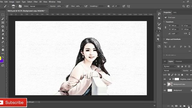Click the Create new layer icon
The width and height of the screenshot is (192, 108).
click(x=188, y=106)
